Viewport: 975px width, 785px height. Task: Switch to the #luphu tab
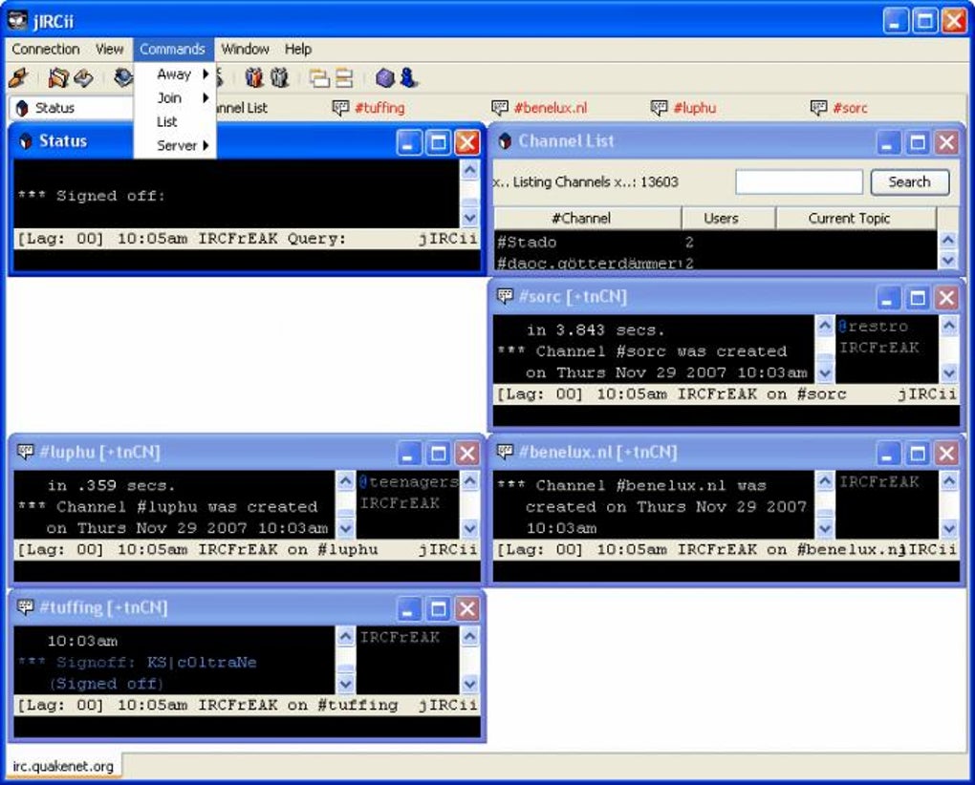pos(684,108)
